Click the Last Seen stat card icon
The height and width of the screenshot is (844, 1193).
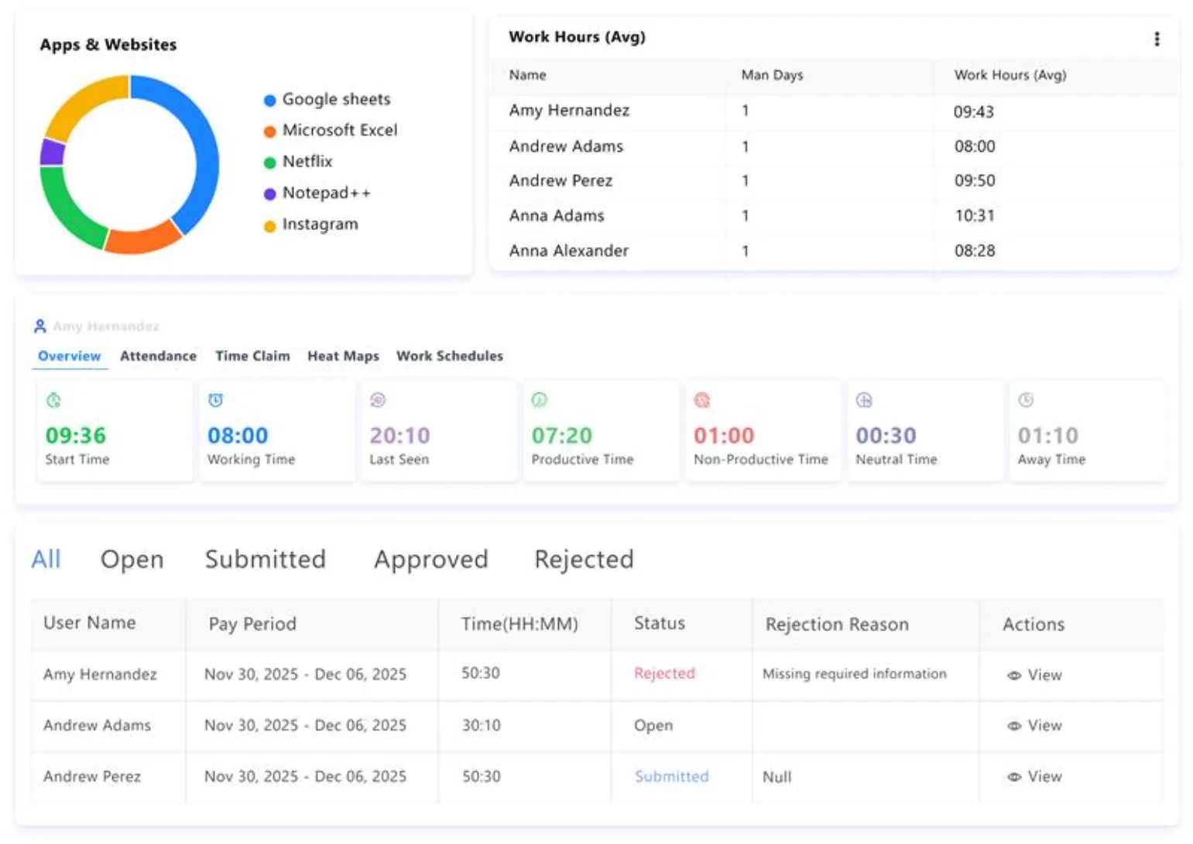point(377,400)
